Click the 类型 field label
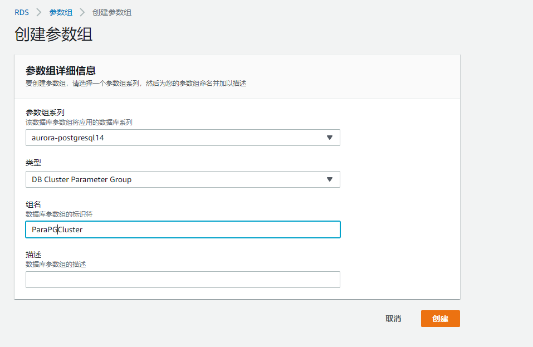 point(33,163)
